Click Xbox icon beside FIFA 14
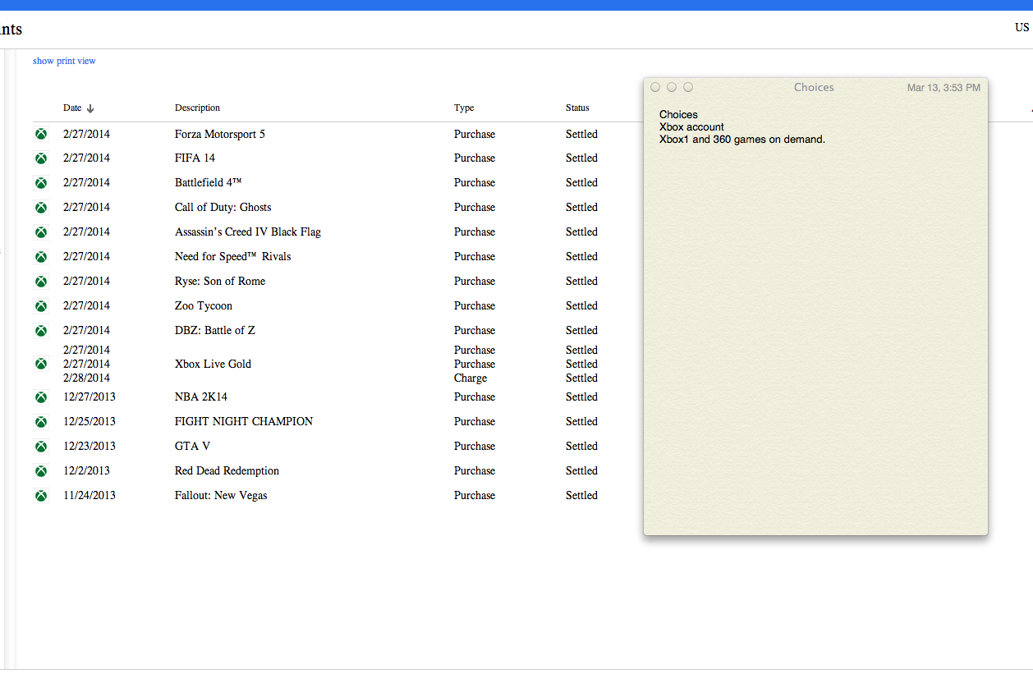 click(40, 158)
